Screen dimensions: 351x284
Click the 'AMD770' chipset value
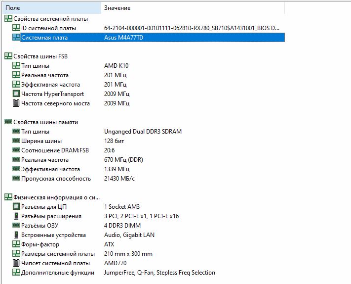pyautogui.click(x=116, y=263)
